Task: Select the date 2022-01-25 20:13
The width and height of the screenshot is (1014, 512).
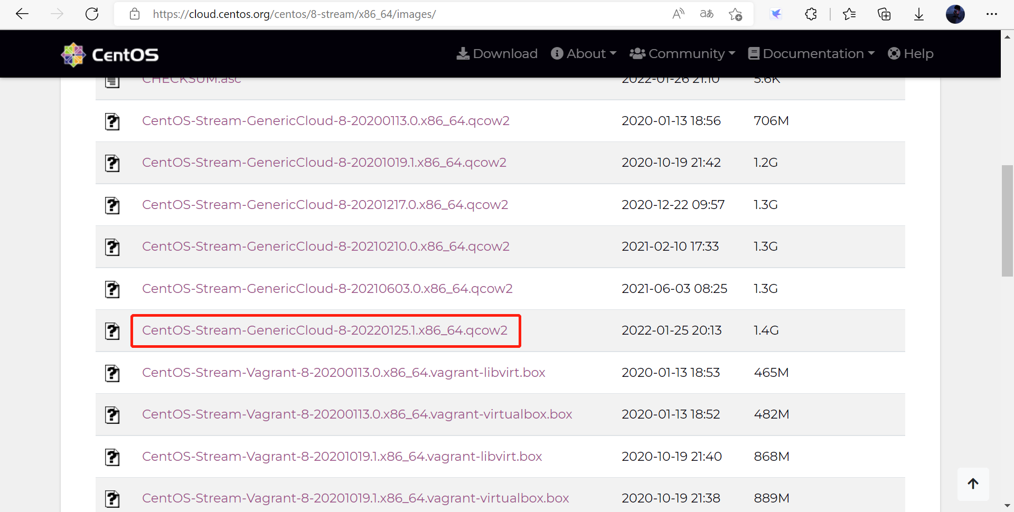Action: tap(672, 330)
